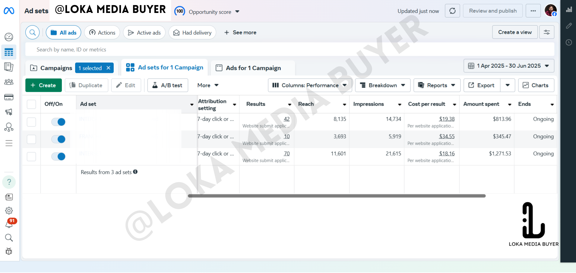This screenshot has width=576, height=273.
Task: Toggle off the first ad set switch
Action: (x=58, y=122)
